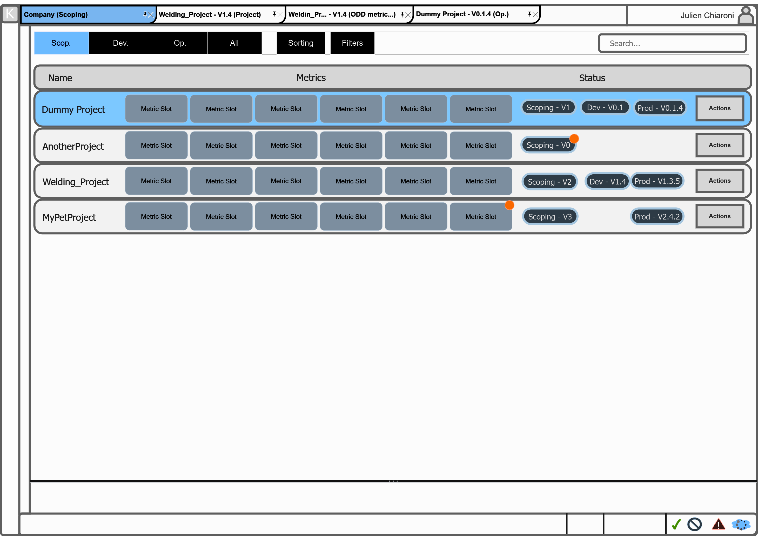758x536 pixels.
Task: Pin the Welding_Project - V1.4 (Project) tab
Action: pos(274,14)
